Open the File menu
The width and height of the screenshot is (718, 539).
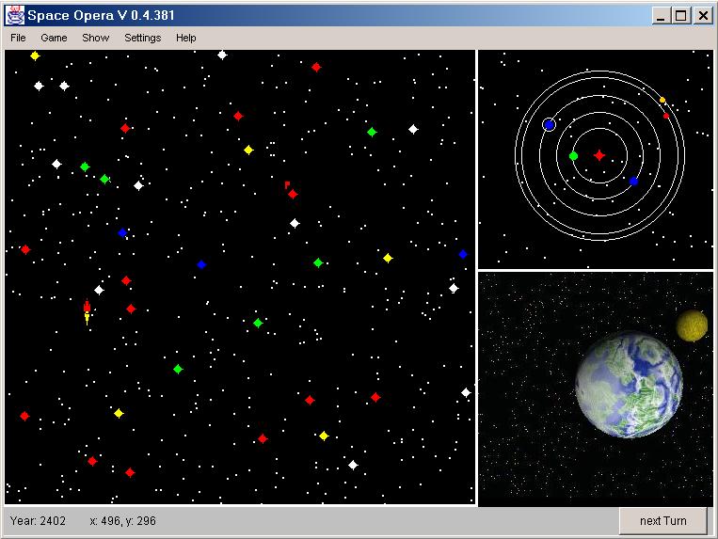point(18,38)
